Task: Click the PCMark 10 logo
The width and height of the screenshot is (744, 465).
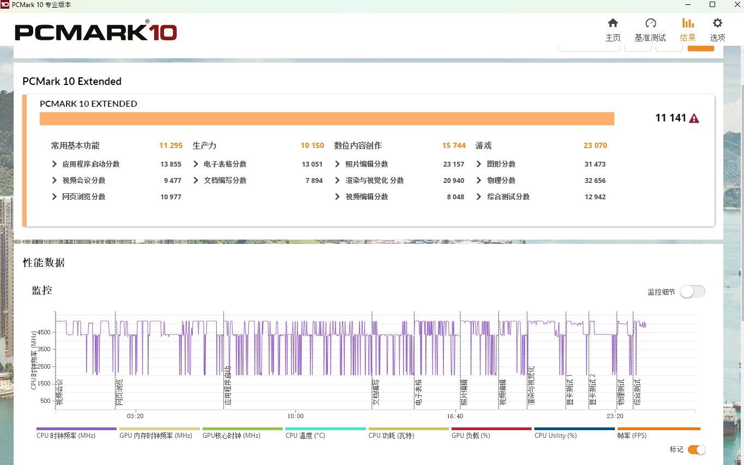Action: 96,32
